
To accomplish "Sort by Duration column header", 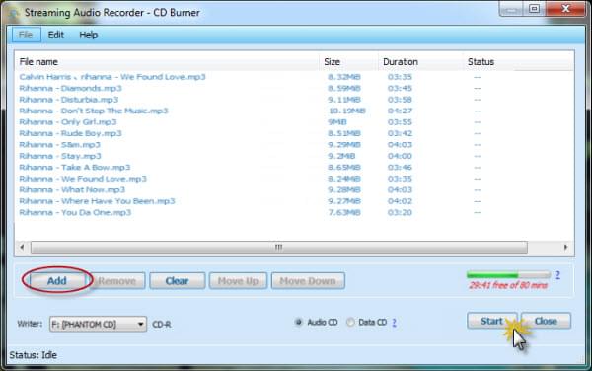I will coord(420,61).
